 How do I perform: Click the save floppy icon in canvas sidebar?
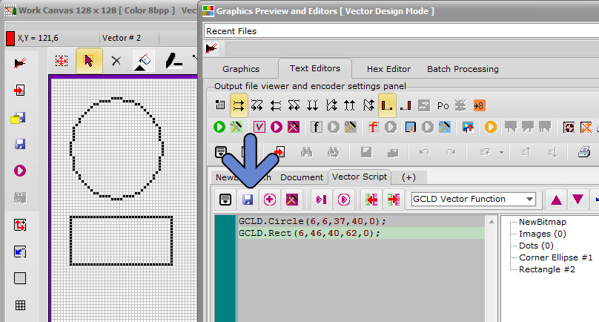pos(20,144)
